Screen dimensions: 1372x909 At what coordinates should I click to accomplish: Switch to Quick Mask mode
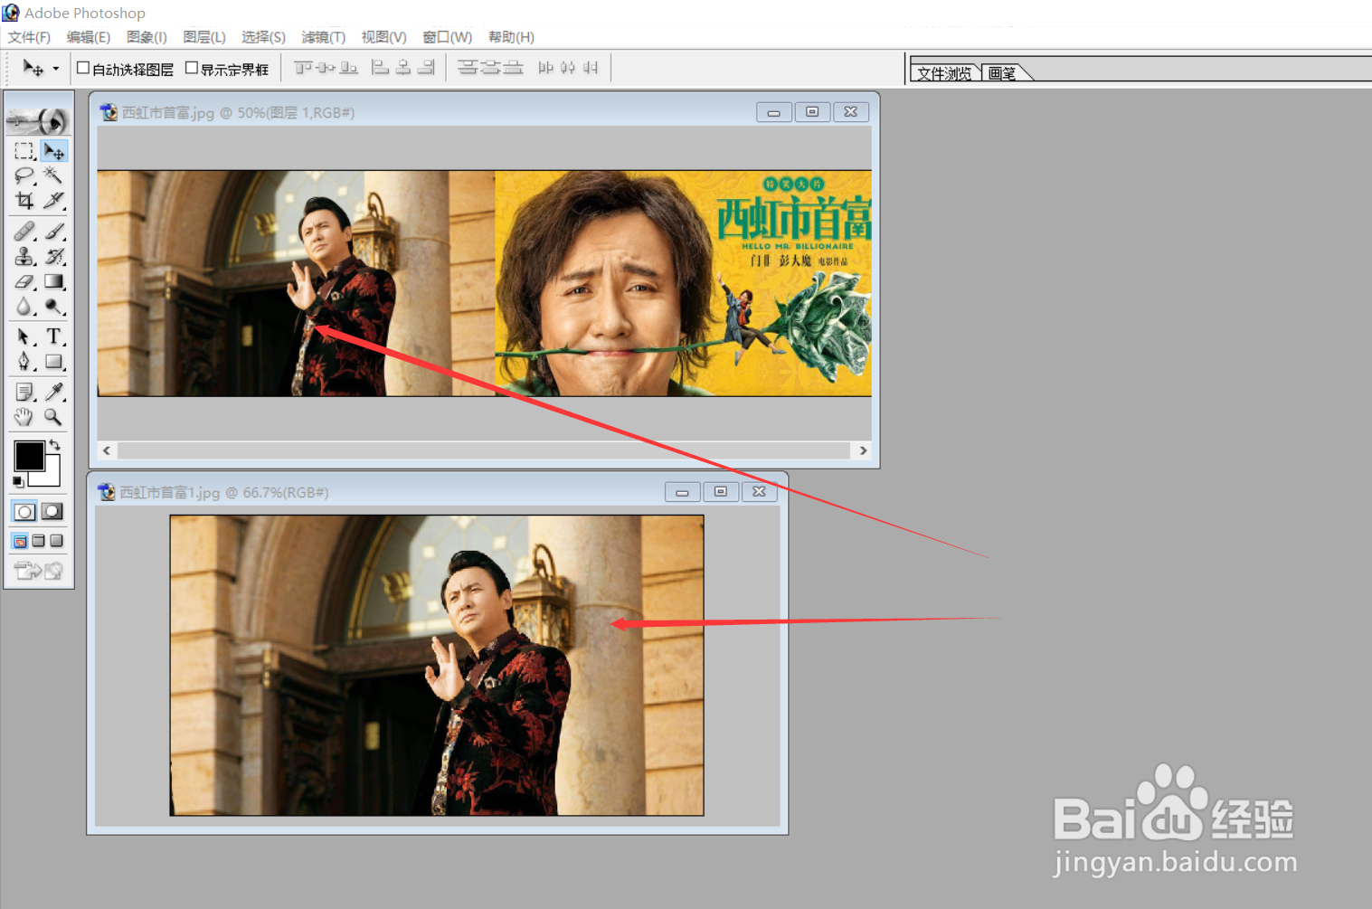[x=53, y=512]
